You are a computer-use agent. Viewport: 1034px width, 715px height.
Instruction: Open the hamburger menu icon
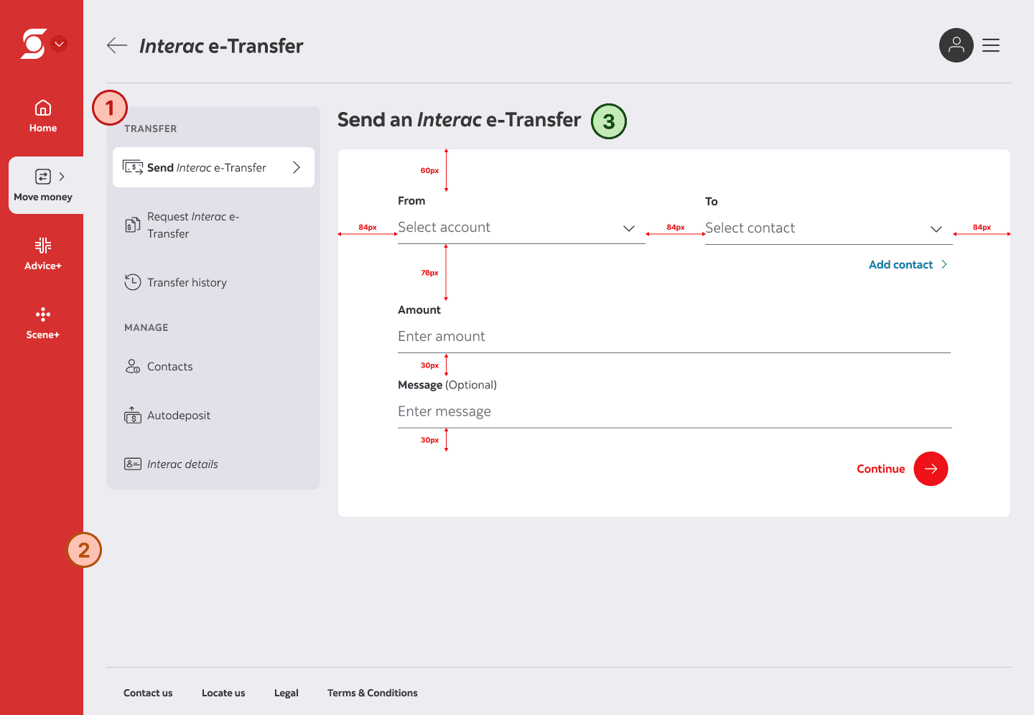991,45
